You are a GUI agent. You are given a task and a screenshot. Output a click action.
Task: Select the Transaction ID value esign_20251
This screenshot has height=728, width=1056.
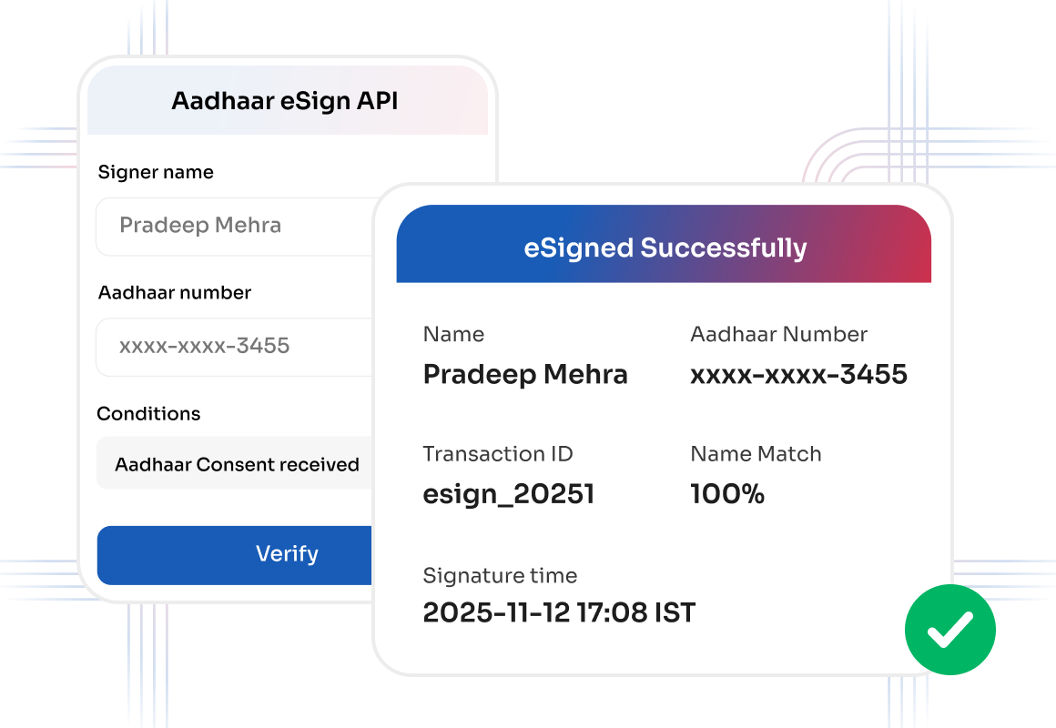pyautogui.click(x=509, y=494)
